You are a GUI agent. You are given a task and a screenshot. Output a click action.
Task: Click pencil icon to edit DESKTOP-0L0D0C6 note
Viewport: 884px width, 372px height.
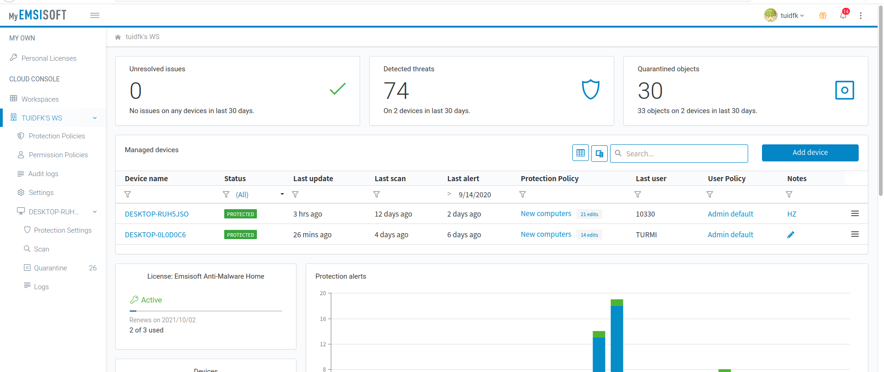[x=791, y=235]
